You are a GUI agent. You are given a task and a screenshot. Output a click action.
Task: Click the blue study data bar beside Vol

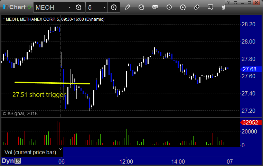point(151,152)
